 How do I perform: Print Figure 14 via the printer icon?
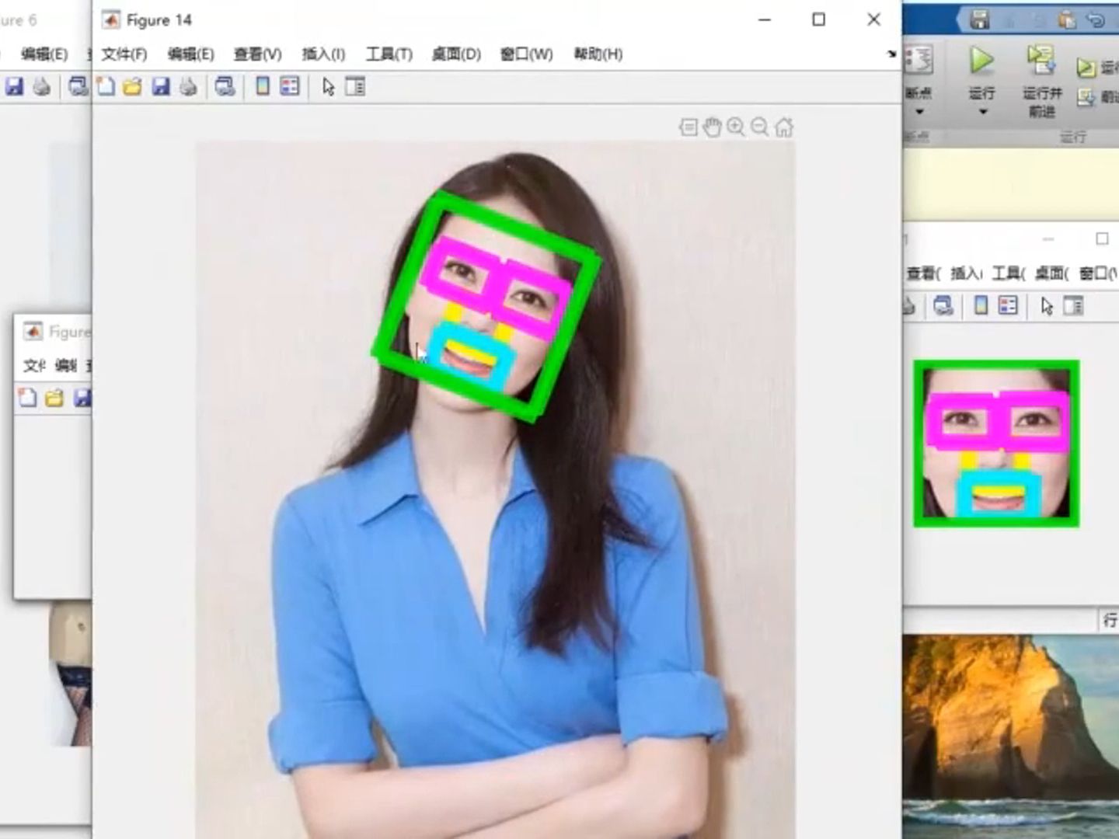(x=186, y=86)
